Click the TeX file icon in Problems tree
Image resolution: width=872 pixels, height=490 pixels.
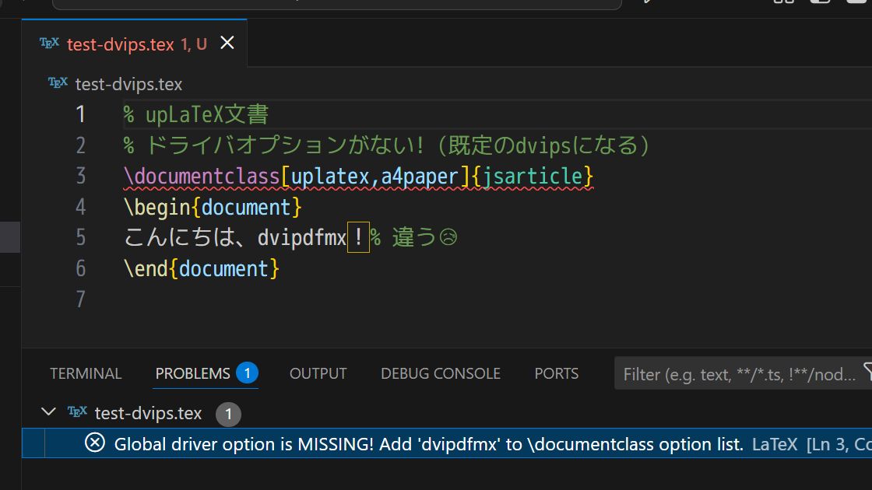click(x=77, y=412)
